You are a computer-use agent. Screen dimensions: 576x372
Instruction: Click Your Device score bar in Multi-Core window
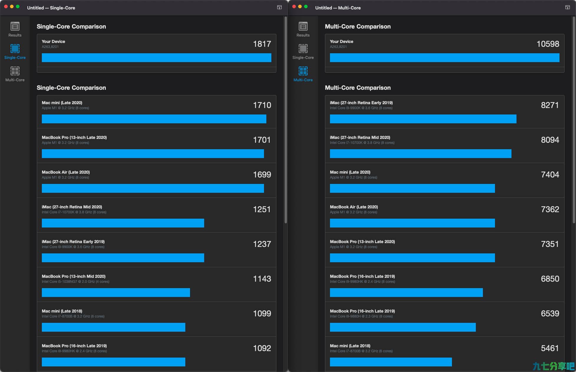[x=445, y=58]
